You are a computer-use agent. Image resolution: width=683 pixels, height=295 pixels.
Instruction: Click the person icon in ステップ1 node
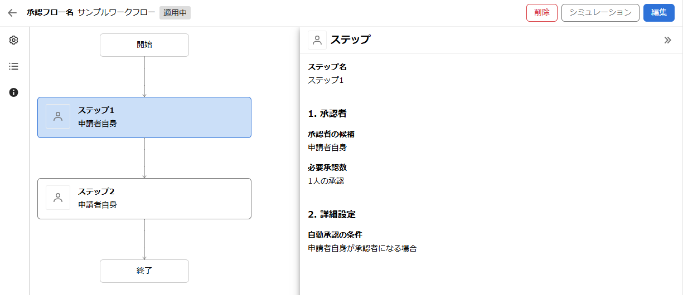[x=58, y=116]
